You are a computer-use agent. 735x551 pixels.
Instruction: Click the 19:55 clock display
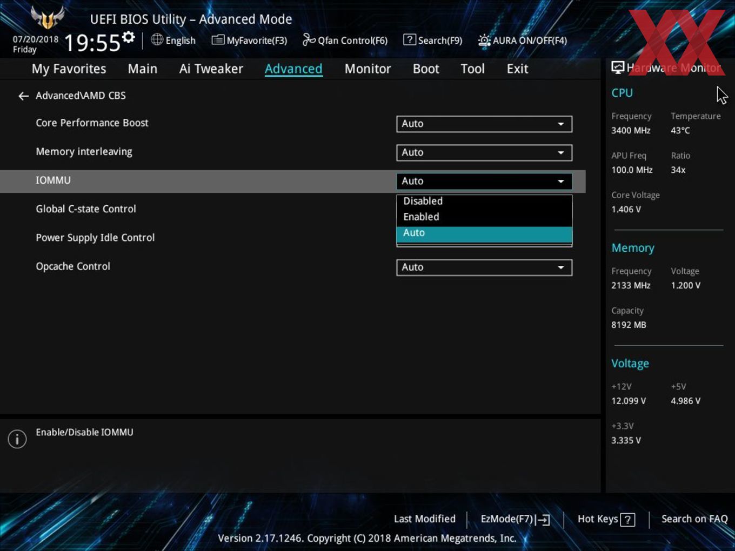[x=92, y=43]
